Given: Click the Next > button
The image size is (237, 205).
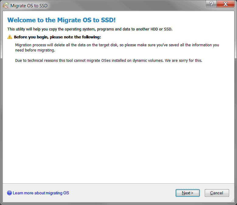Looking at the screenshot, I should pyautogui.click(x=188, y=193).
